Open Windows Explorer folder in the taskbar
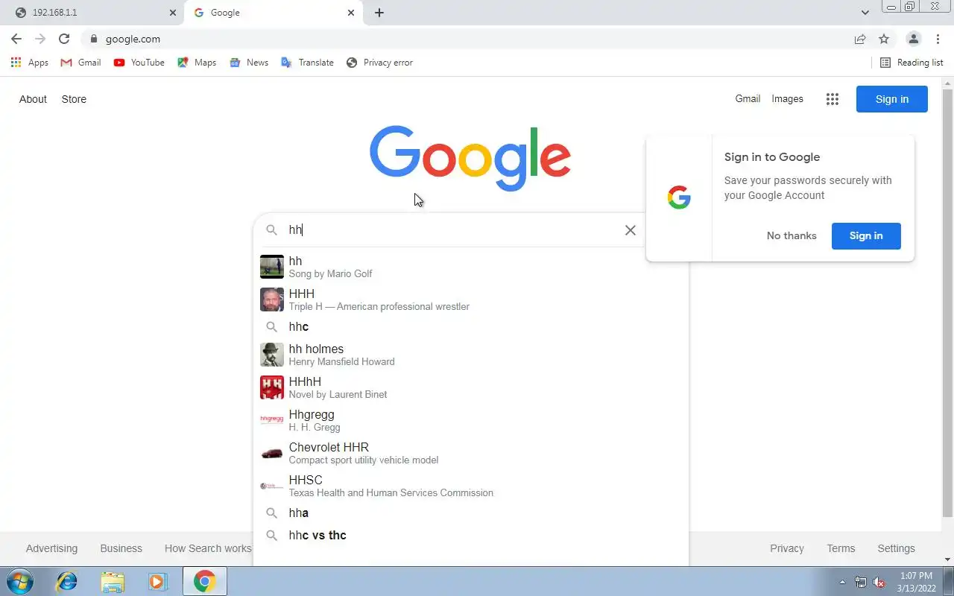 (x=113, y=581)
